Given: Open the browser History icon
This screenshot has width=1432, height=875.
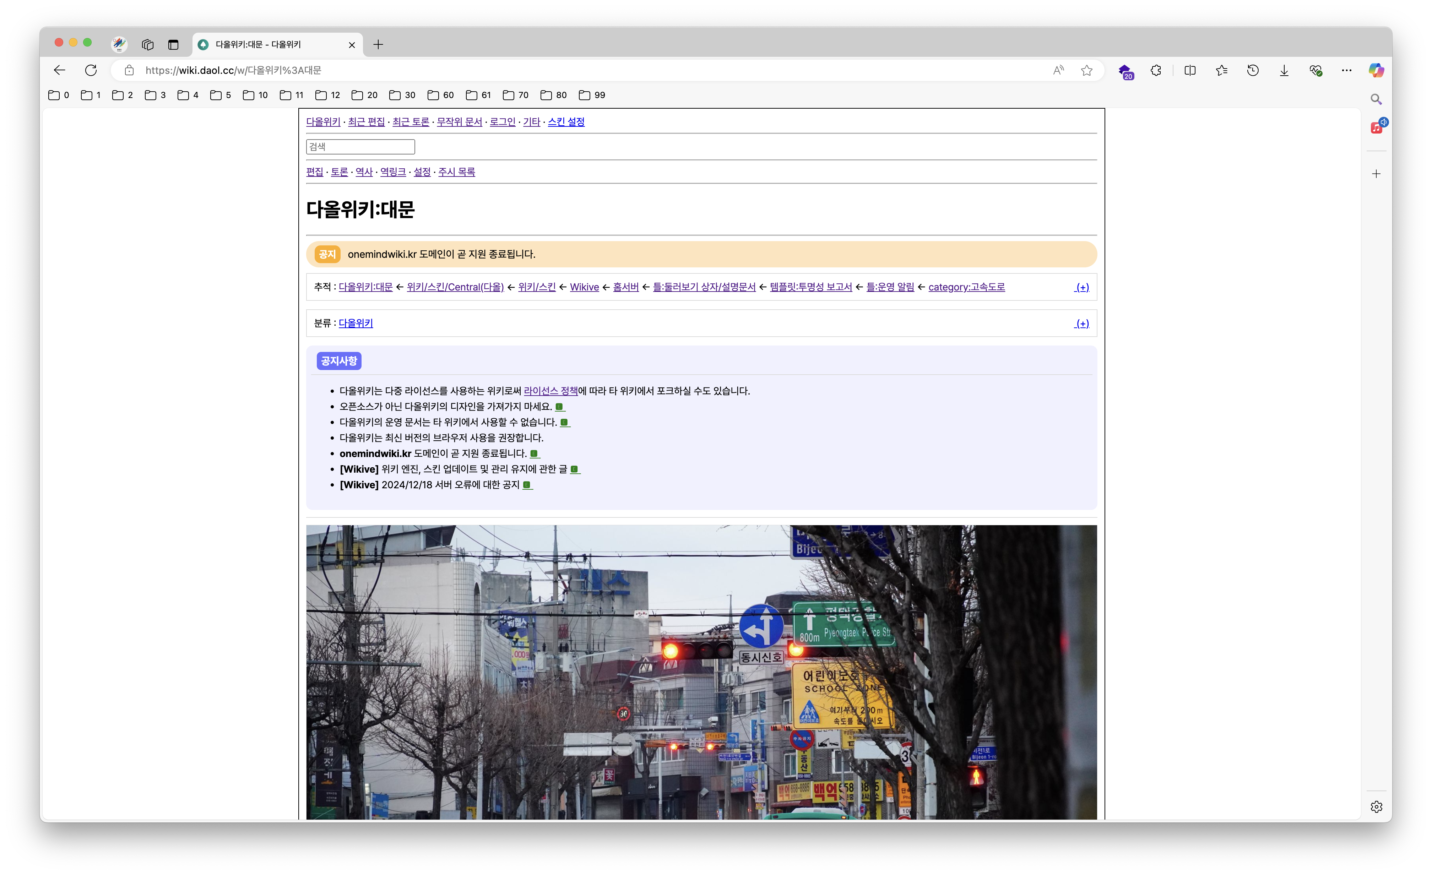Looking at the screenshot, I should [x=1253, y=70].
